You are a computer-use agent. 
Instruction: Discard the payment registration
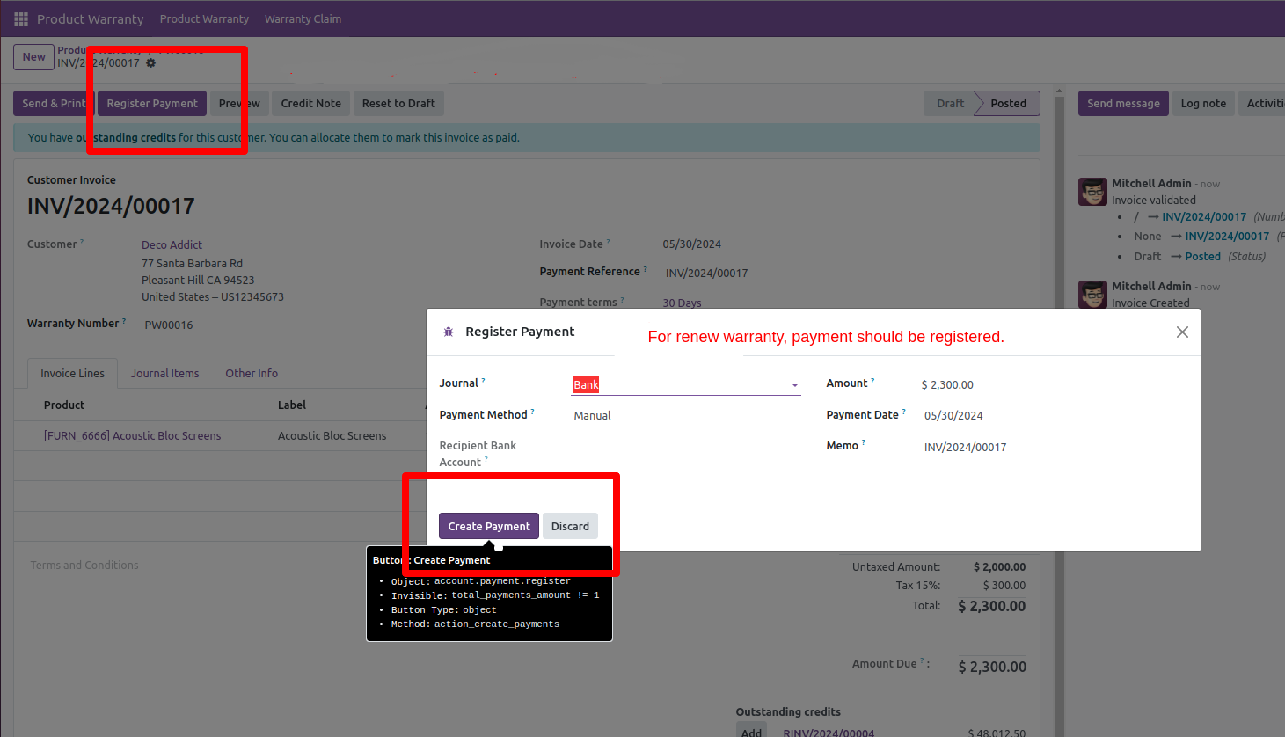pos(570,526)
